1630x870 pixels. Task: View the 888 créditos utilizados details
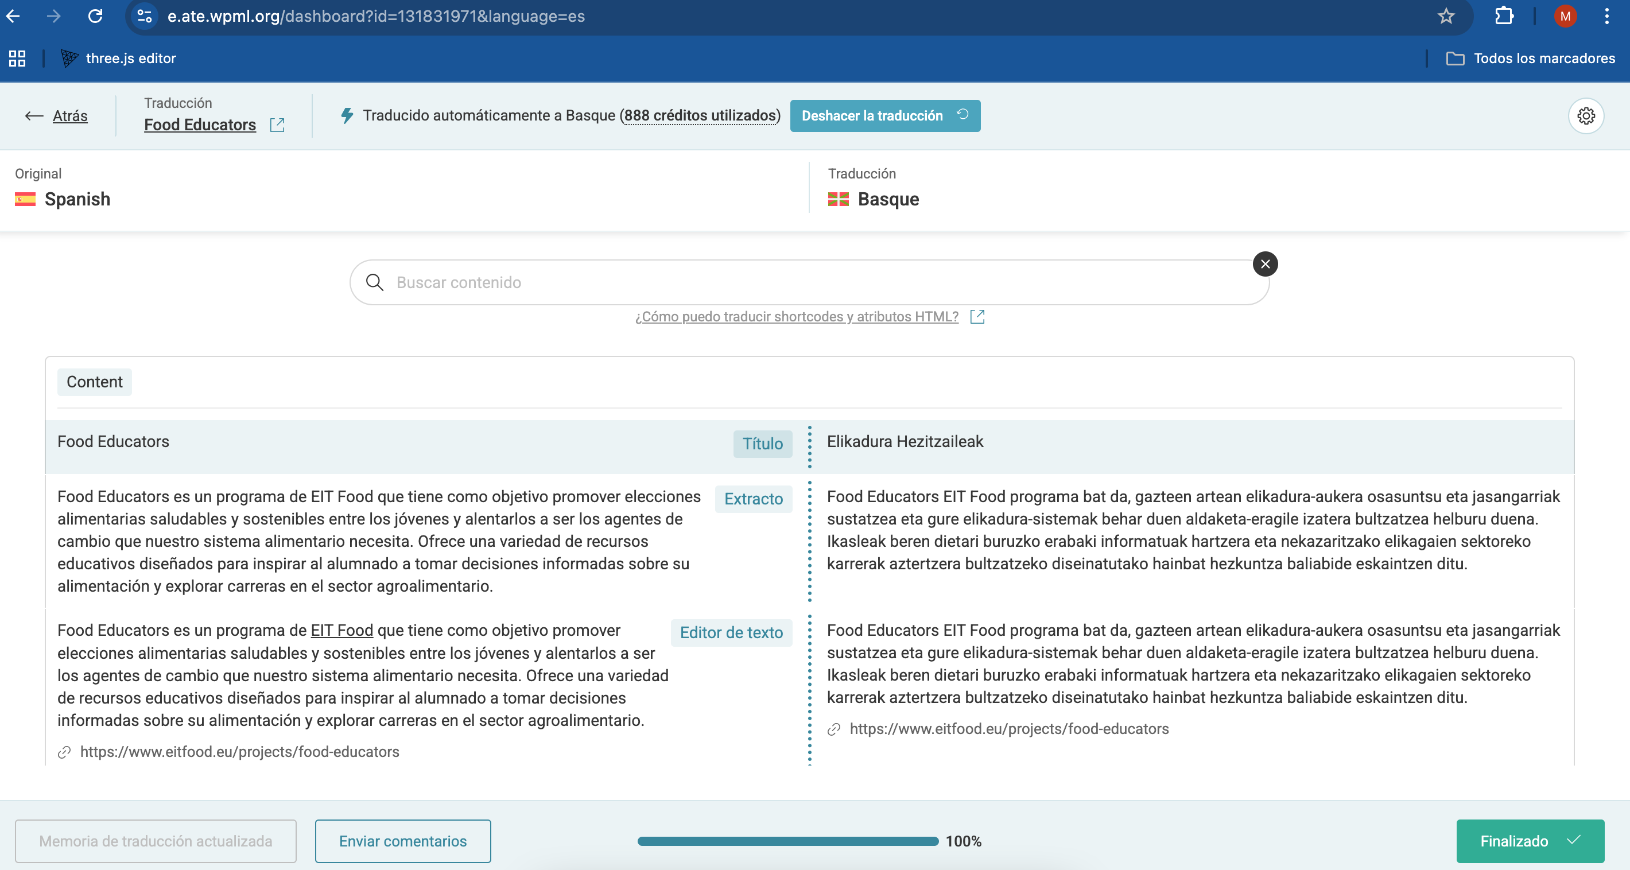(x=700, y=115)
